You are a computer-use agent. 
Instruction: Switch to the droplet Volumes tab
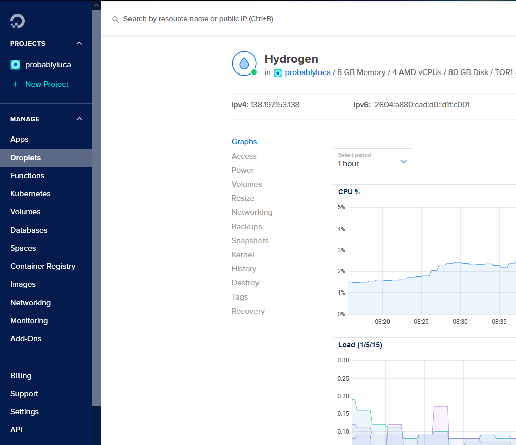pos(246,184)
